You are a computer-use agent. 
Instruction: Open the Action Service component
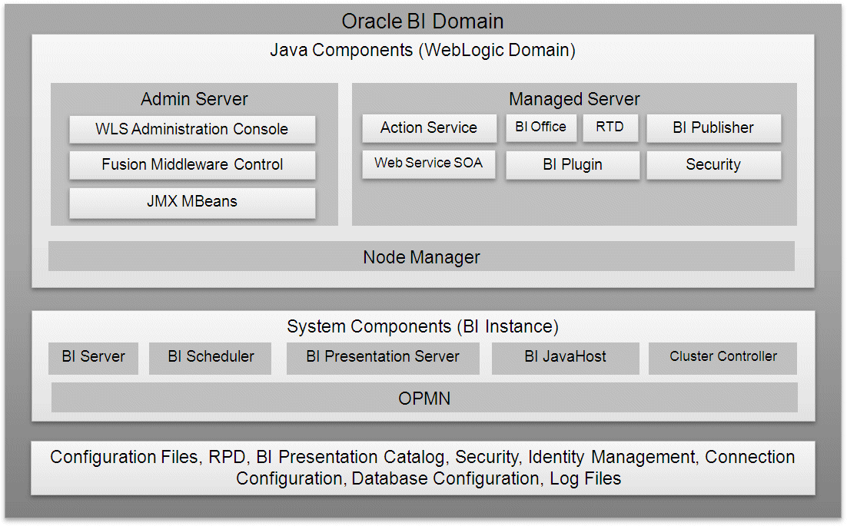[x=429, y=128]
